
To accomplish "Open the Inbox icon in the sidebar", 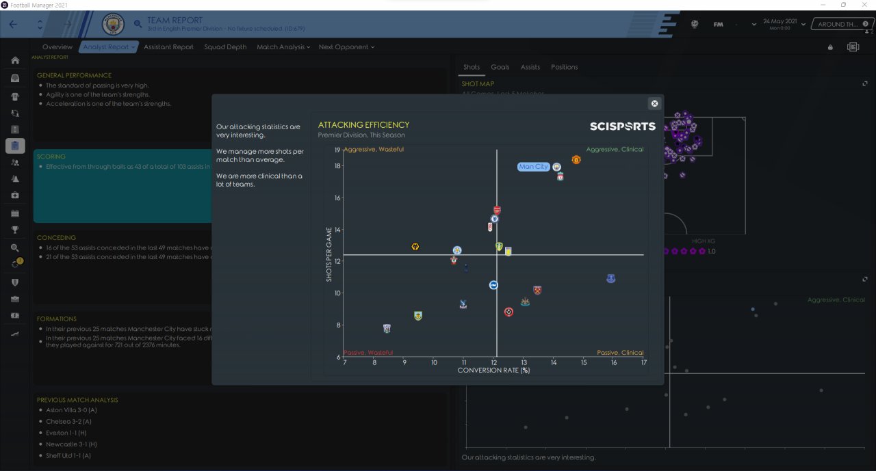I will (x=15, y=78).
